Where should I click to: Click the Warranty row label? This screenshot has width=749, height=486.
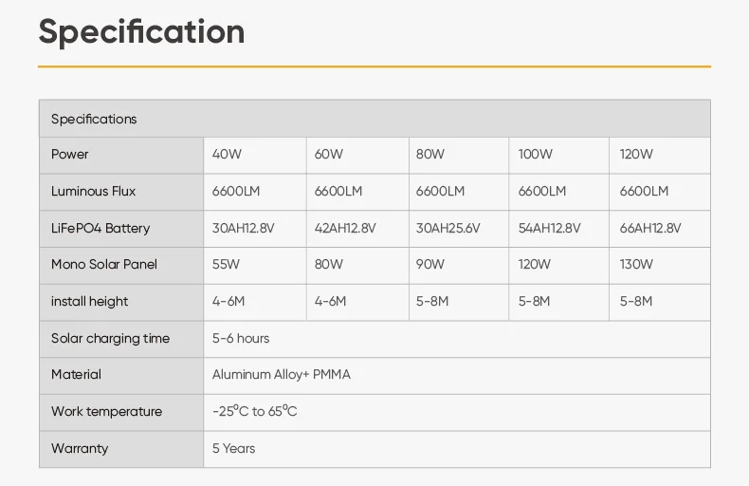click(80, 448)
